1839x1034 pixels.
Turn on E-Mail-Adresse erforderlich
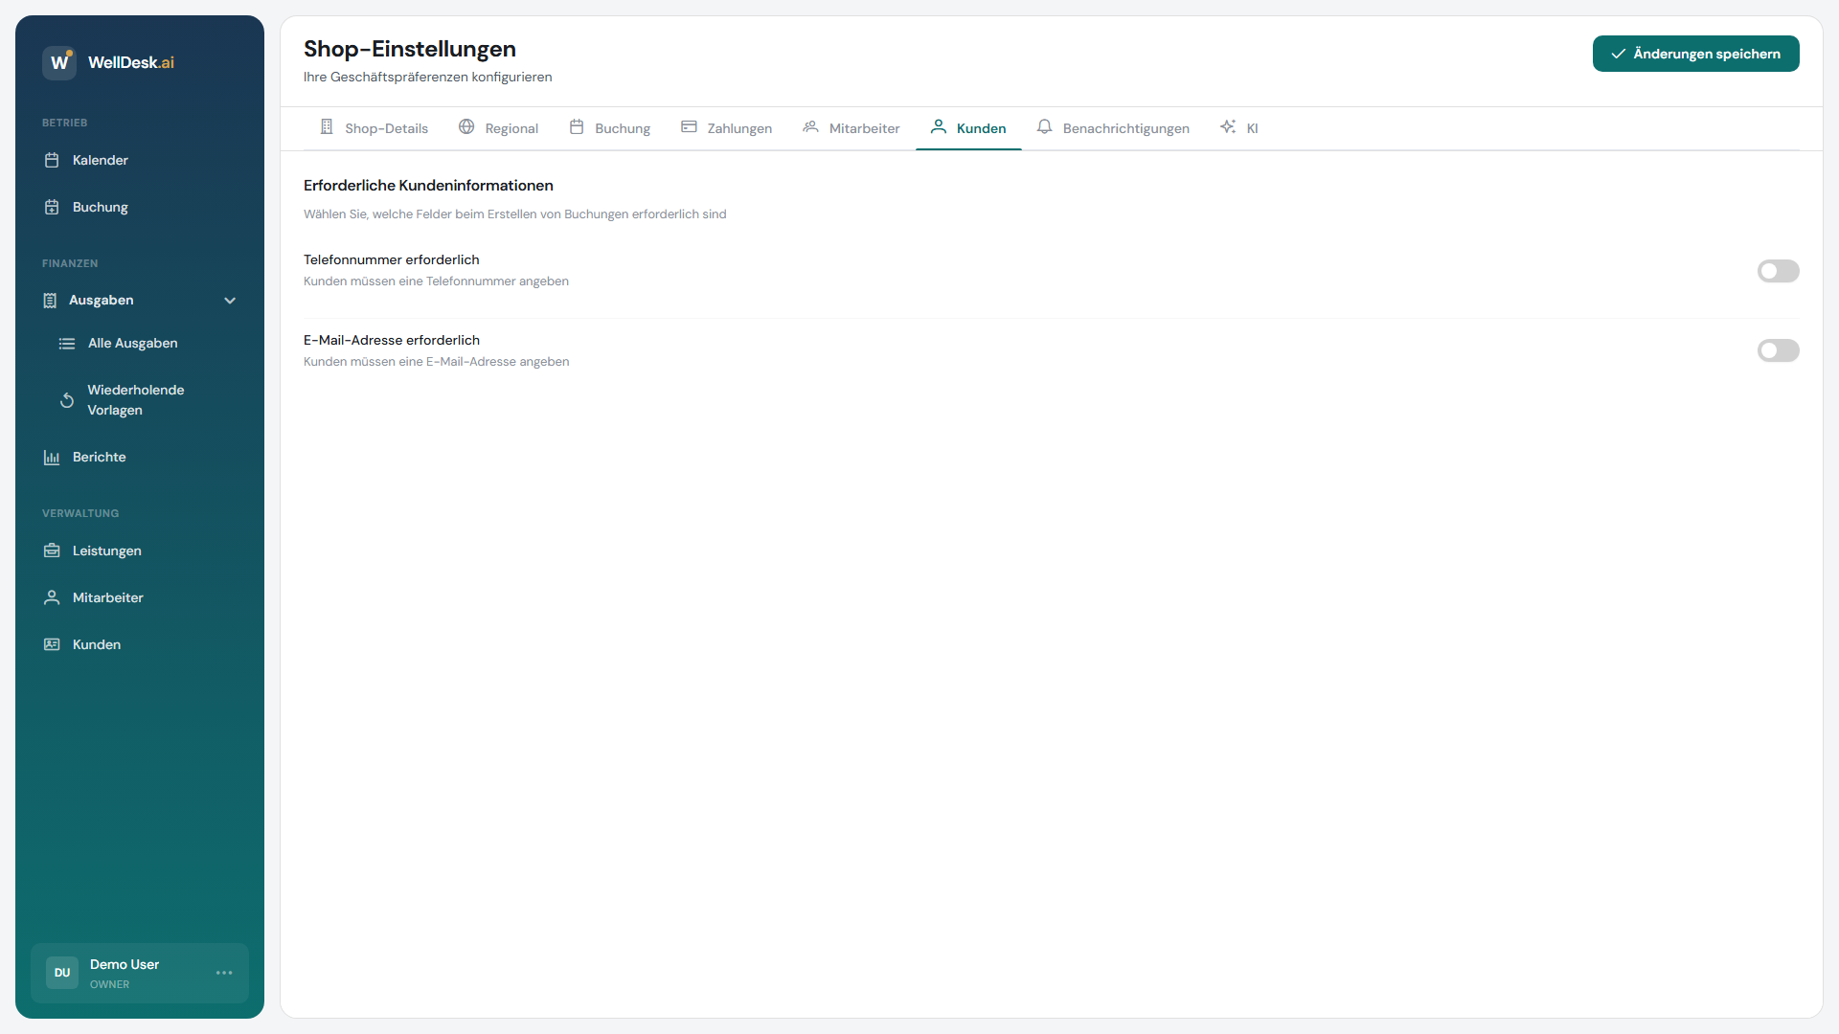click(1778, 350)
